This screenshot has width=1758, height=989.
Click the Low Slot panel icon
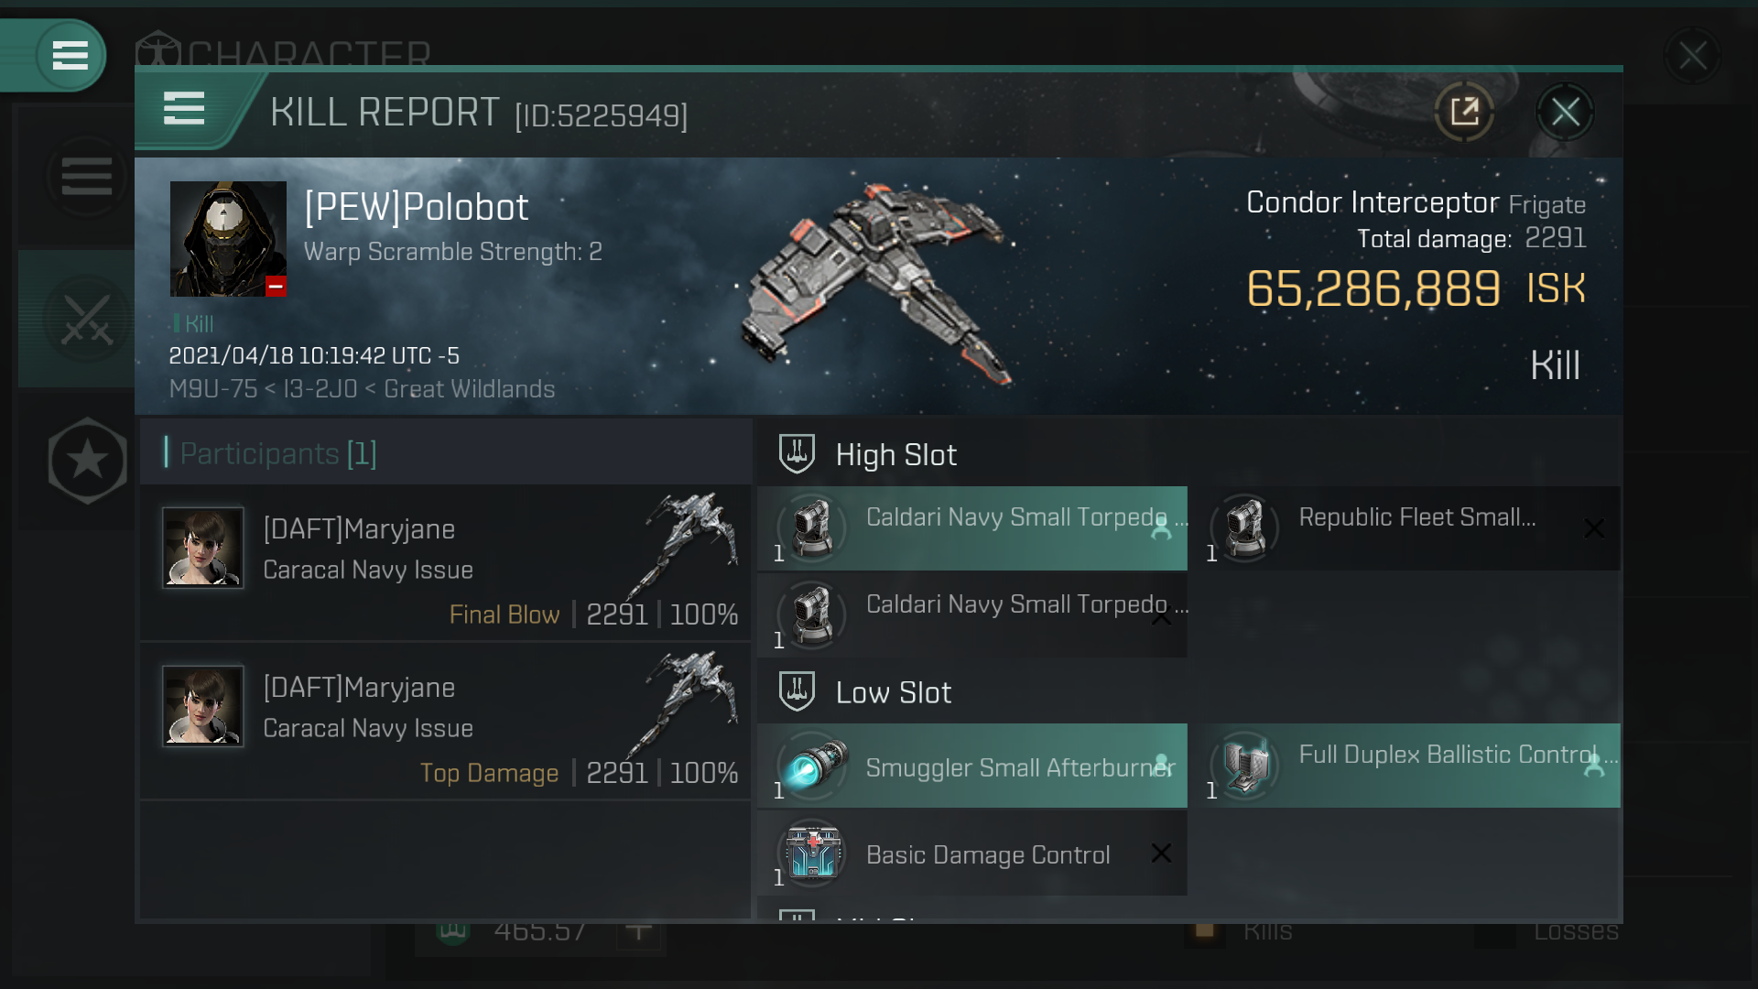pyautogui.click(x=797, y=690)
